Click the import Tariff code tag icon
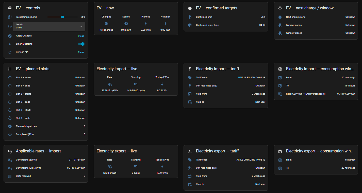The width and height of the screenshot is (362, 193). tap(190, 78)
